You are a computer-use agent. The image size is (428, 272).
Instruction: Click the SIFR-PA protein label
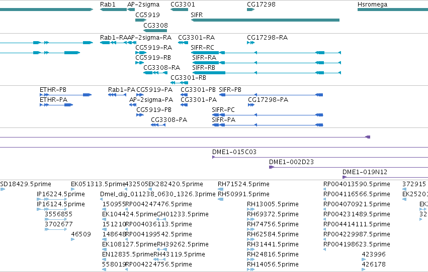pos(223,120)
